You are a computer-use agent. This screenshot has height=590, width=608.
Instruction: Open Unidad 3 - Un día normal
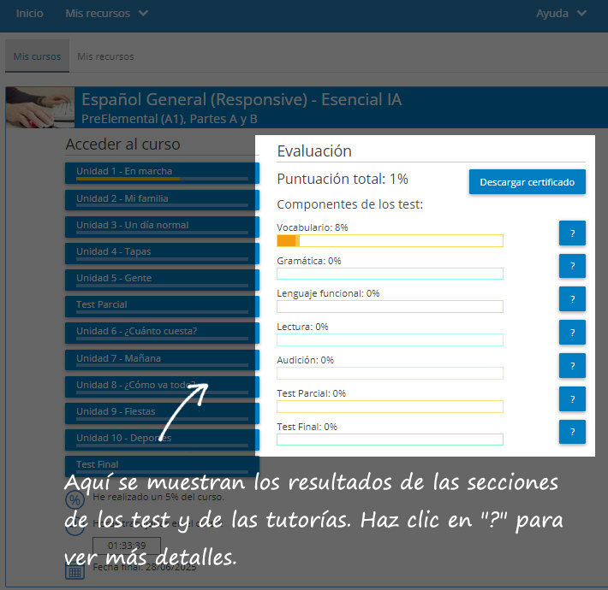pos(161,226)
